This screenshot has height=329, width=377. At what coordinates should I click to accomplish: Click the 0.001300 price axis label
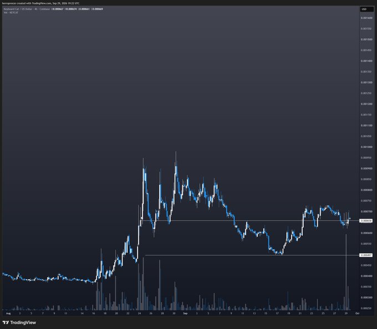366,83
